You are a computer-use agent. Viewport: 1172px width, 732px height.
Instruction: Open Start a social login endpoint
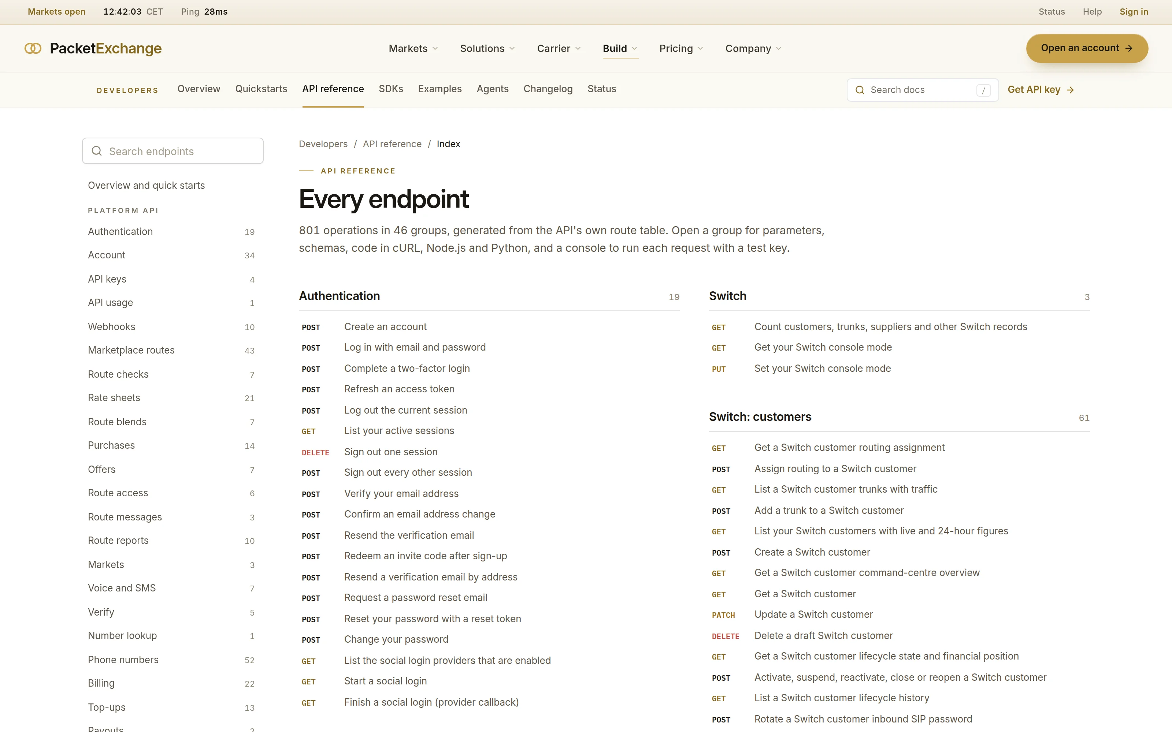point(489,681)
